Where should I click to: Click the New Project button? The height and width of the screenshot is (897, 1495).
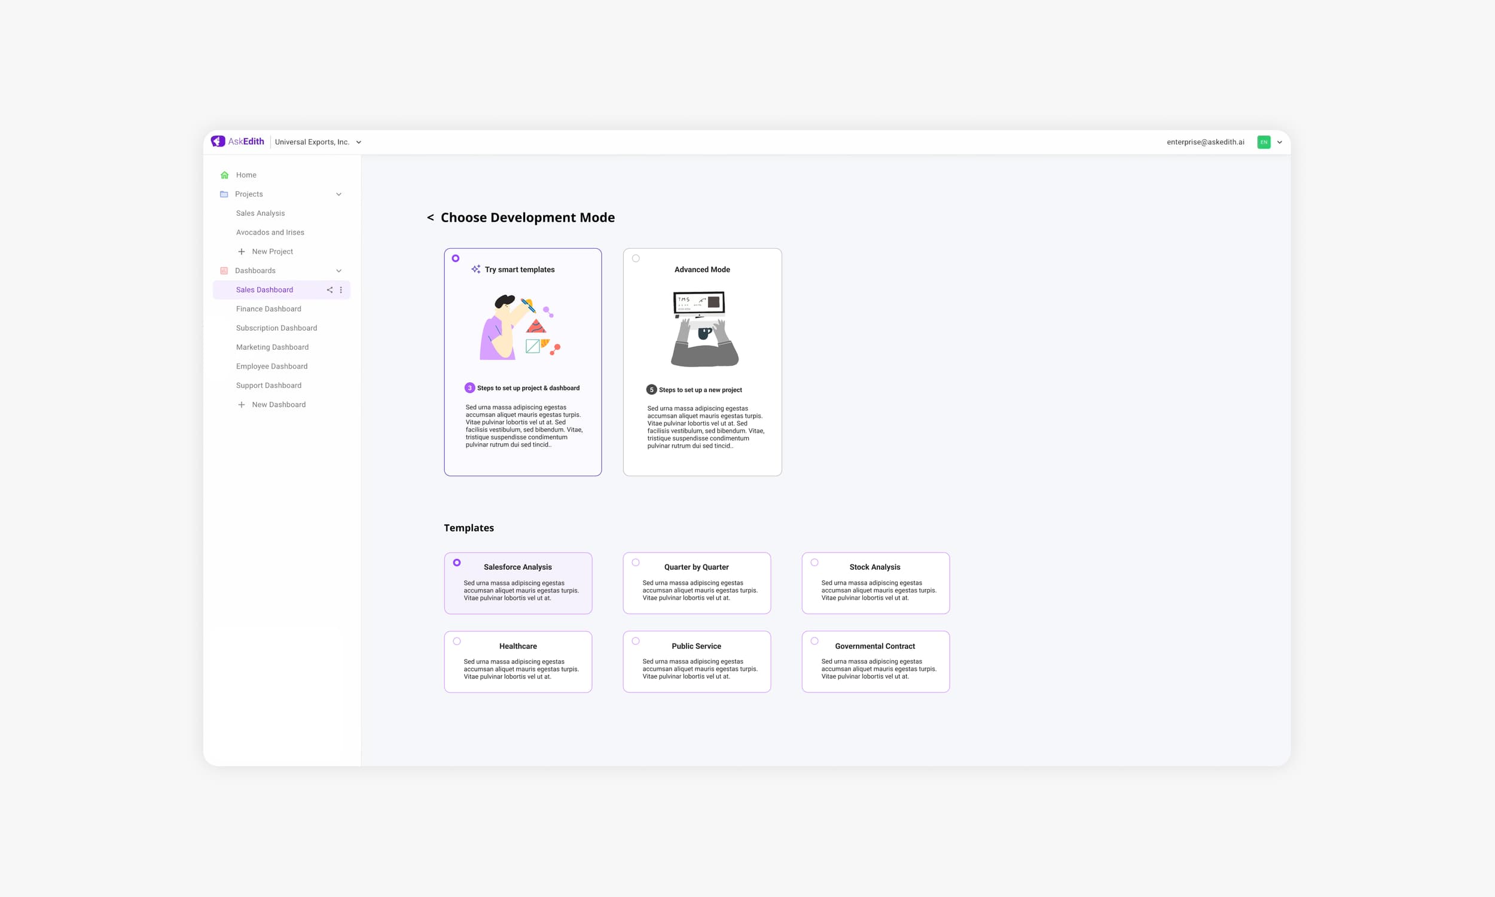pos(266,251)
